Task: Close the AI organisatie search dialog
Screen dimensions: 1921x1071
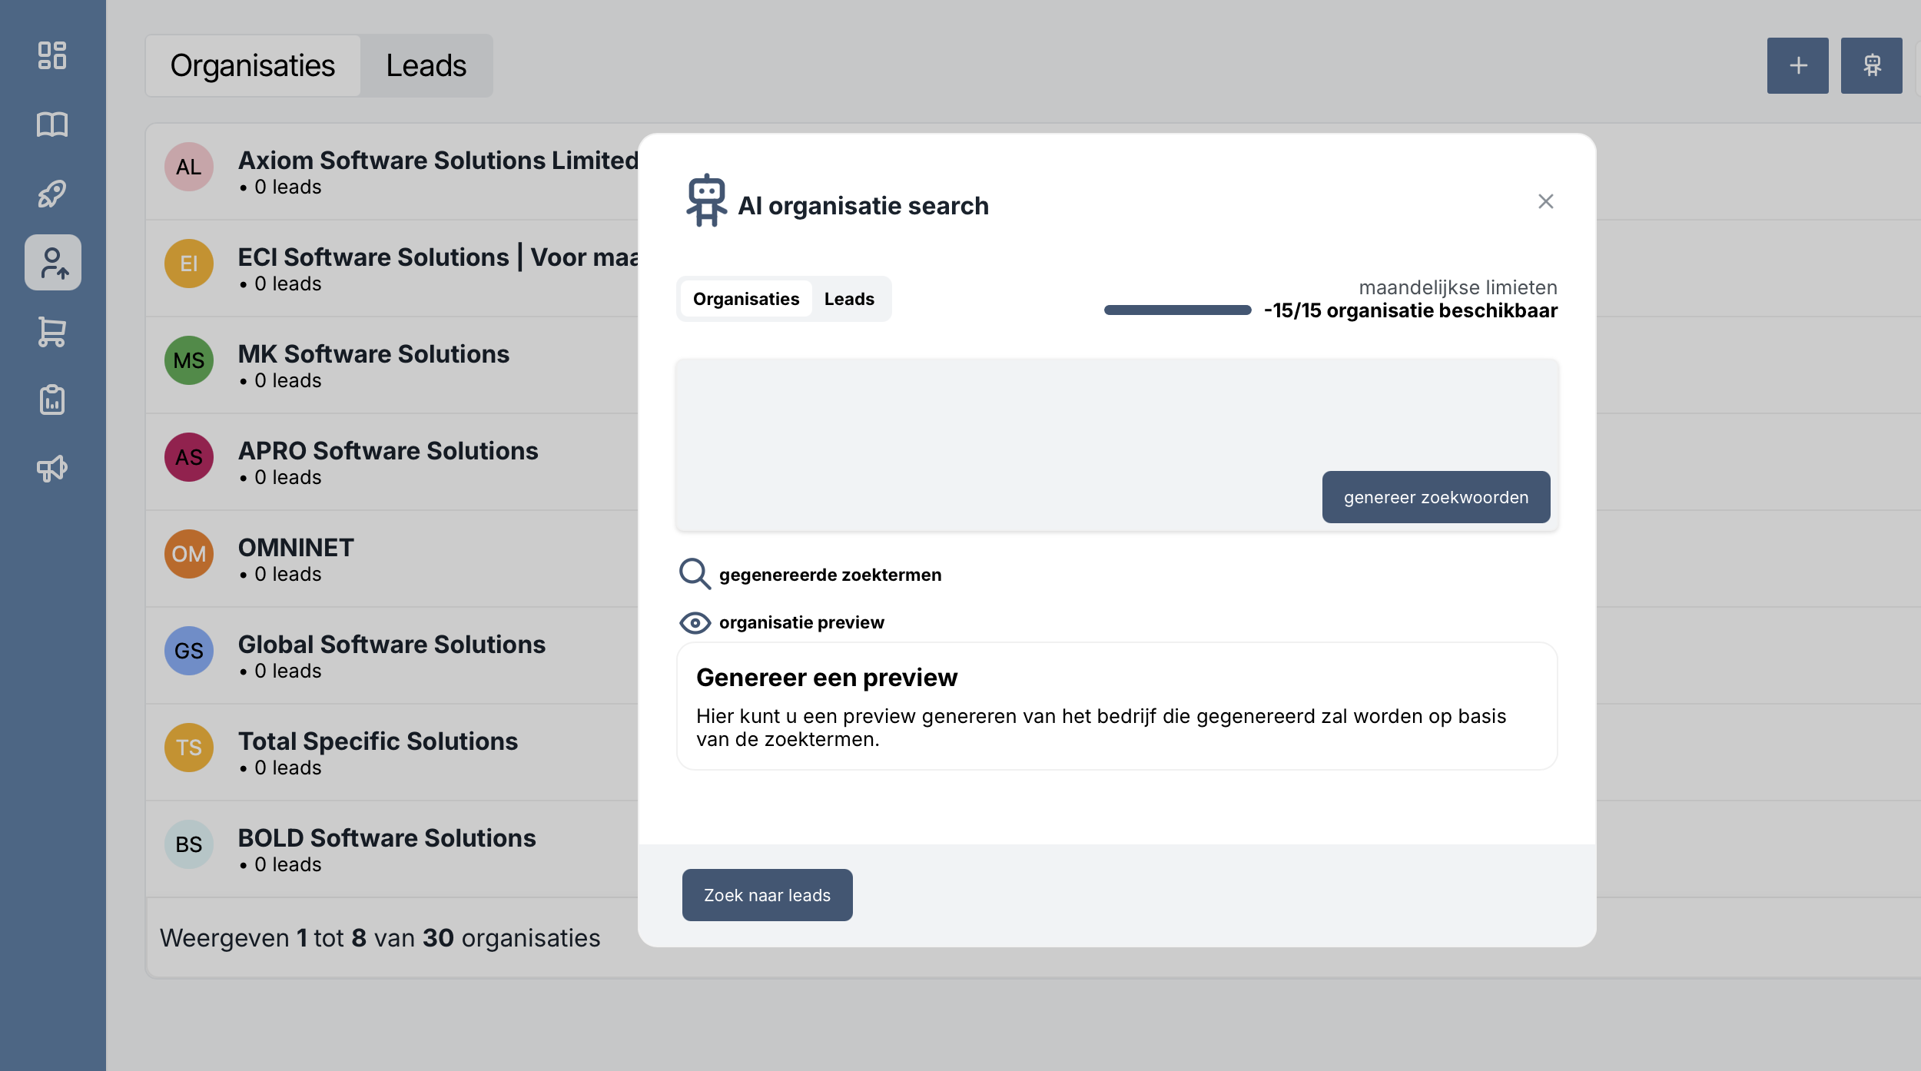Action: (1545, 201)
